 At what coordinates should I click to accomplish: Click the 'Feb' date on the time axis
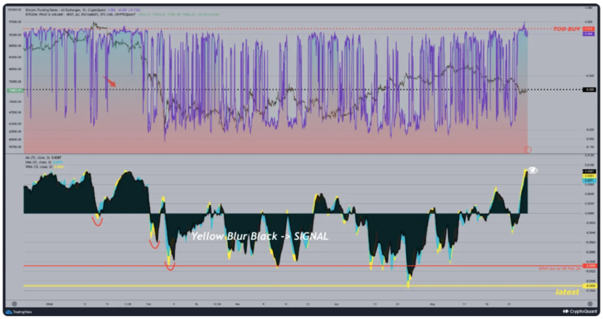click(148, 304)
